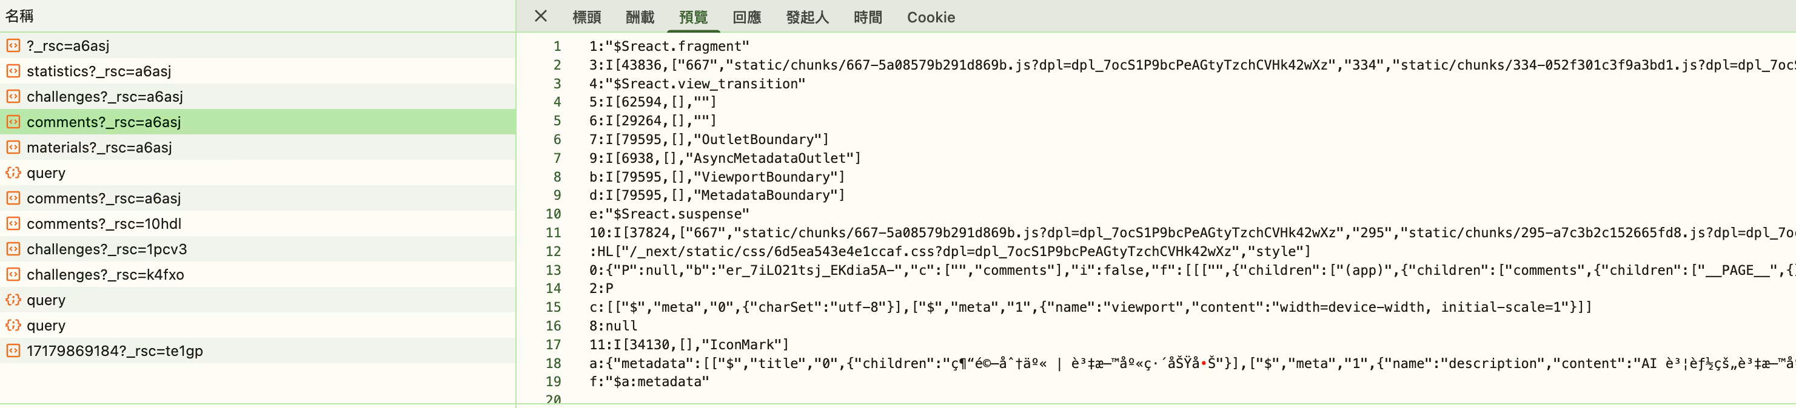Open the 酬載 tab
Image resolution: width=1796 pixels, height=408 pixels.
click(640, 17)
